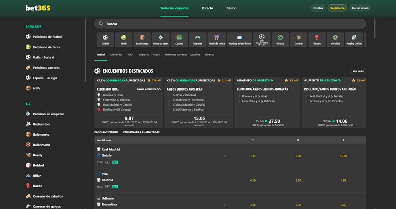This screenshot has height=209, width=396.
Task: Open the Champions League tile
Action: (x=262, y=40)
